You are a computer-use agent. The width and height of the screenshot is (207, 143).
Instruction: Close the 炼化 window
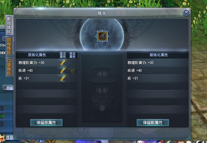pos(186,12)
